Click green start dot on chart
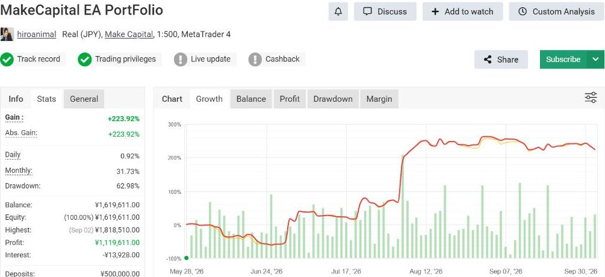Image resolution: width=605 pixels, height=277 pixels. [x=187, y=258]
